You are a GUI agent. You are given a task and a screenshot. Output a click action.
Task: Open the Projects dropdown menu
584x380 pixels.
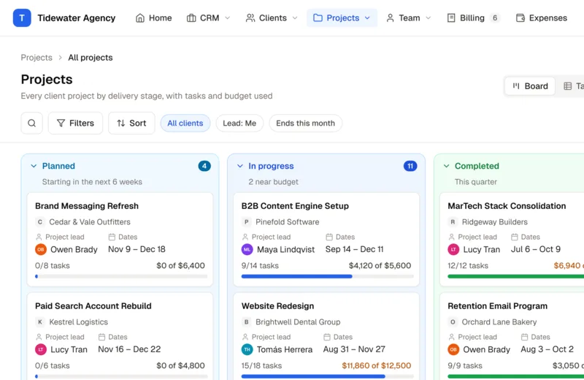pyautogui.click(x=342, y=18)
